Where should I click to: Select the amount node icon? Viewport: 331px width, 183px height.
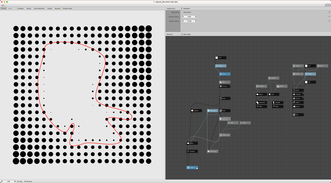(294, 66)
